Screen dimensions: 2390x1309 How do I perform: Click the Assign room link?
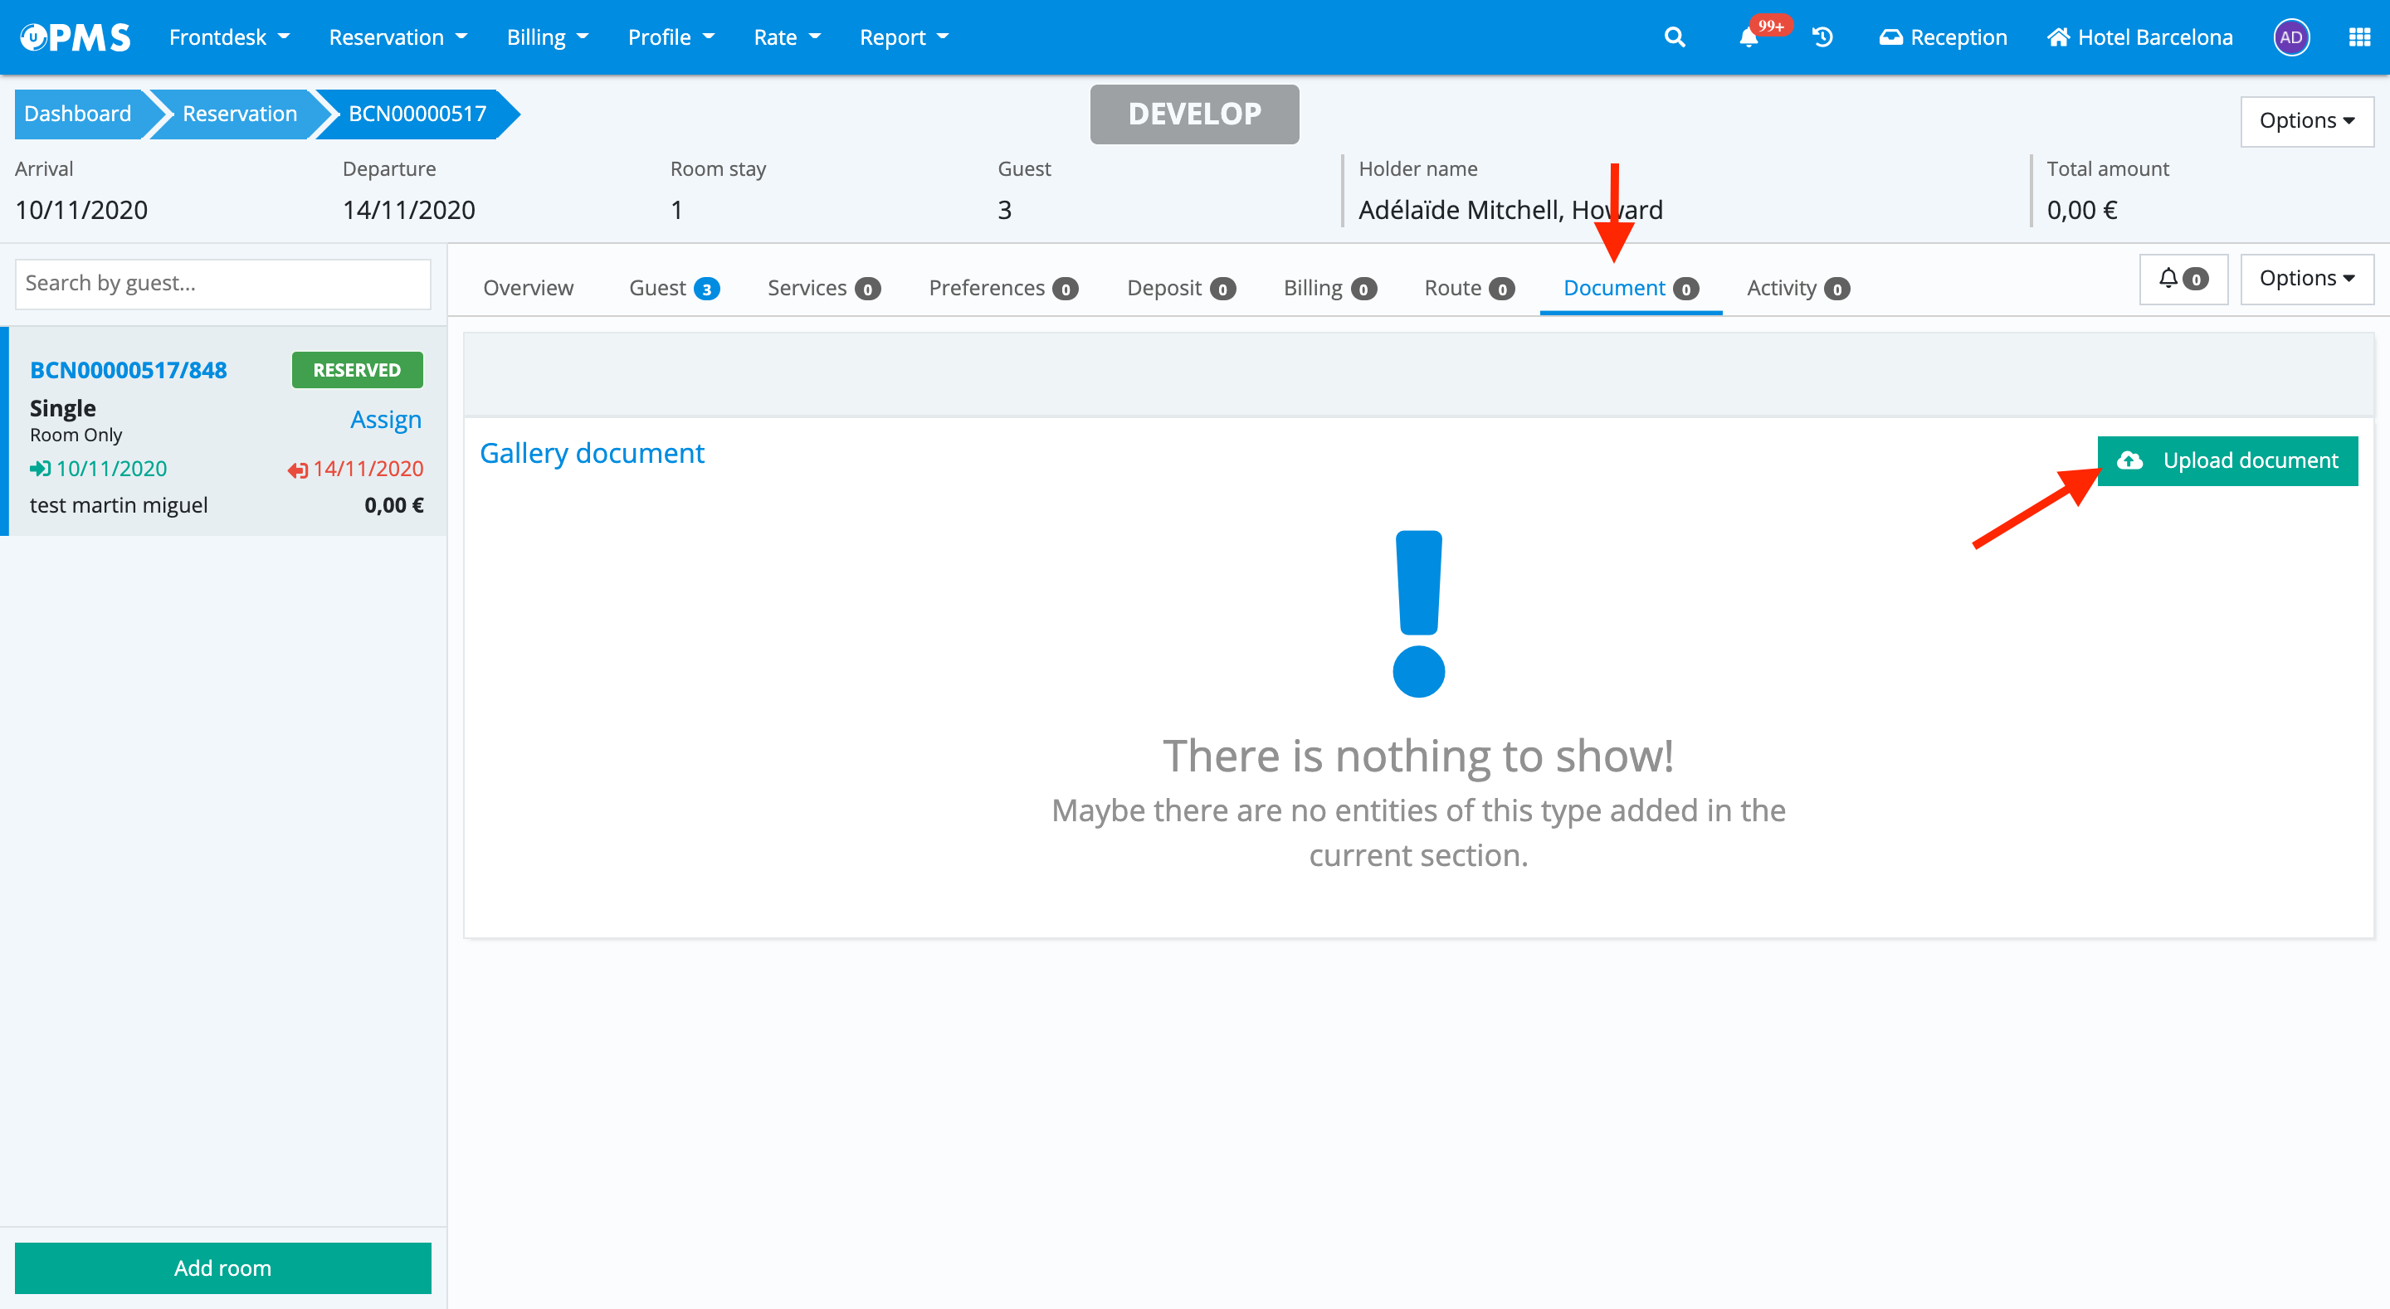(x=385, y=419)
